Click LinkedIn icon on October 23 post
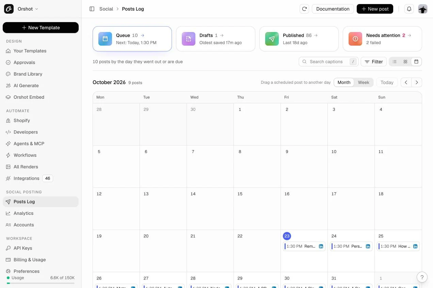Viewport: 433px width, 288px height. [x=321, y=246]
